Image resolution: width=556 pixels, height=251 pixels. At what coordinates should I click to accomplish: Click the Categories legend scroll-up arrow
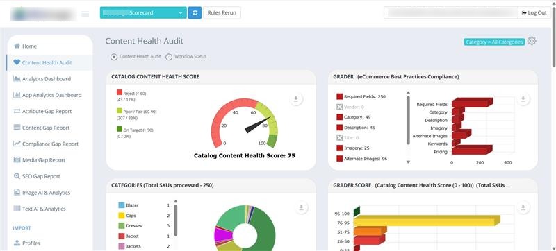(x=176, y=202)
